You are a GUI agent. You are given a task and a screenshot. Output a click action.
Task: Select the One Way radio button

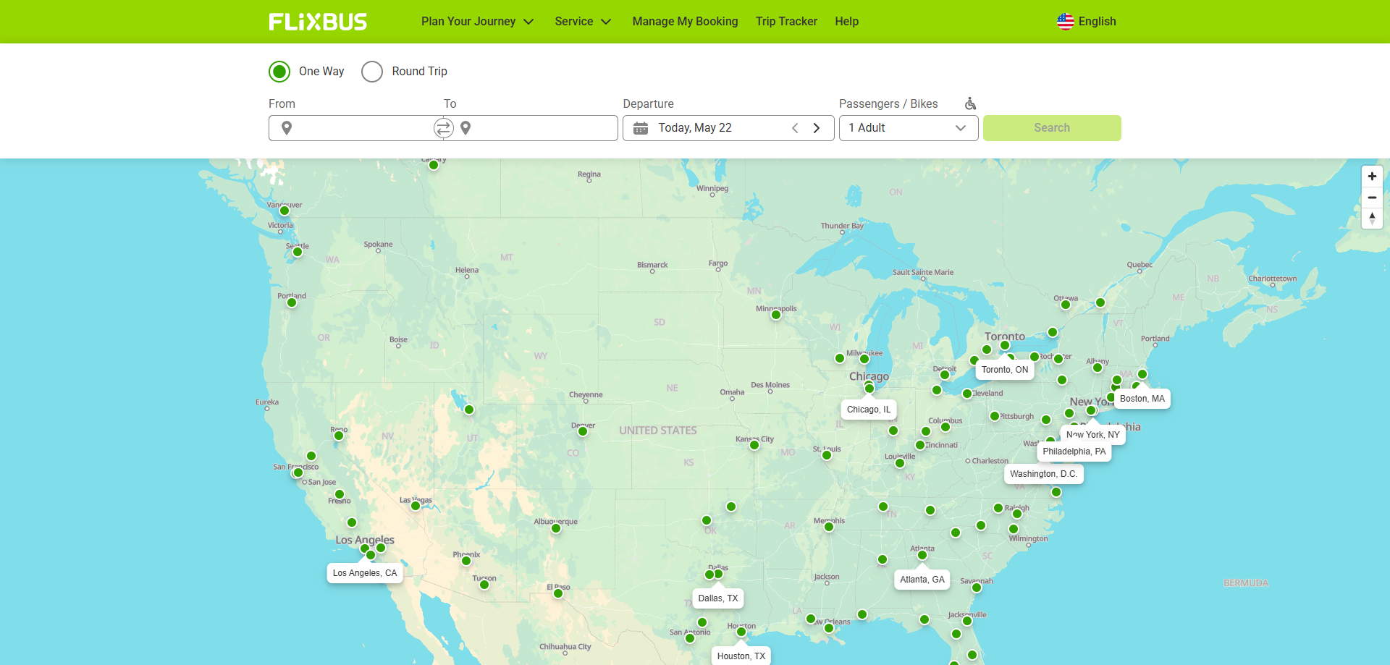tap(279, 72)
